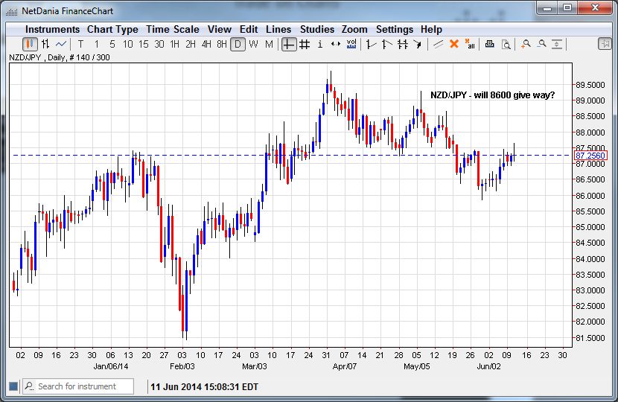Viewport: 618px width, 402px height.
Task: Click the 81.5000 price axis label
Action: tap(590, 338)
